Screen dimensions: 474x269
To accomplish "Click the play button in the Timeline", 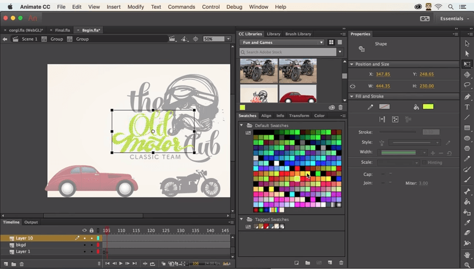I will pos(121,264).
